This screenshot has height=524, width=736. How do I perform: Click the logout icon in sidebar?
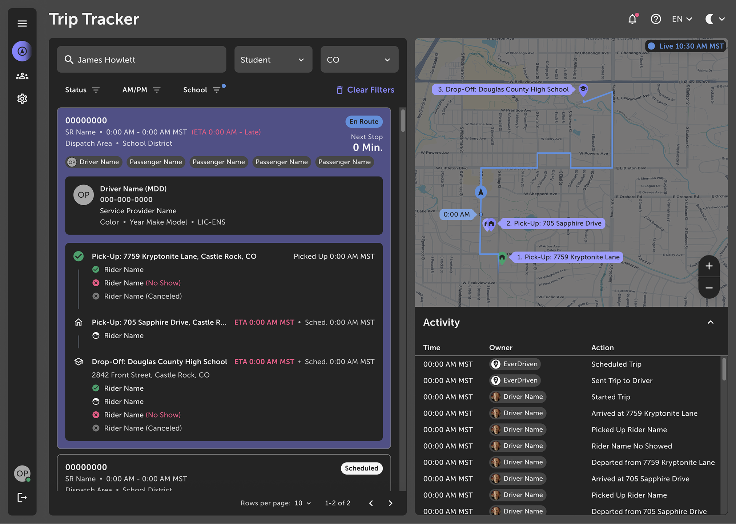click(x=22, y=497)
